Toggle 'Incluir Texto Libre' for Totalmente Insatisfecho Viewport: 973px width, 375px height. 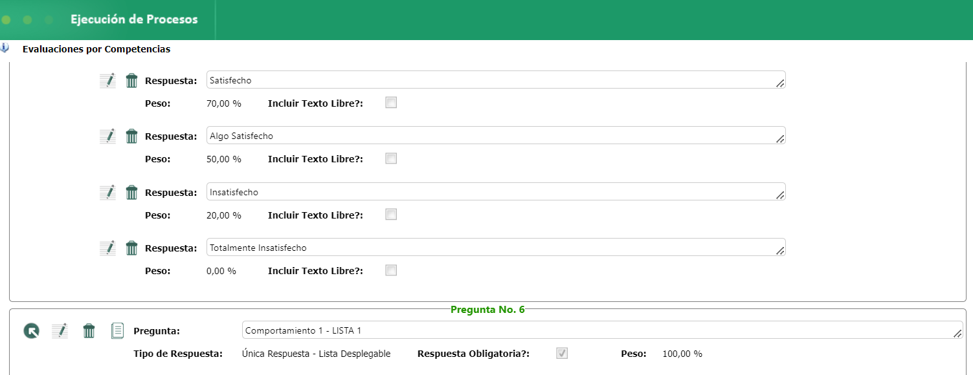tap(391, 270)
